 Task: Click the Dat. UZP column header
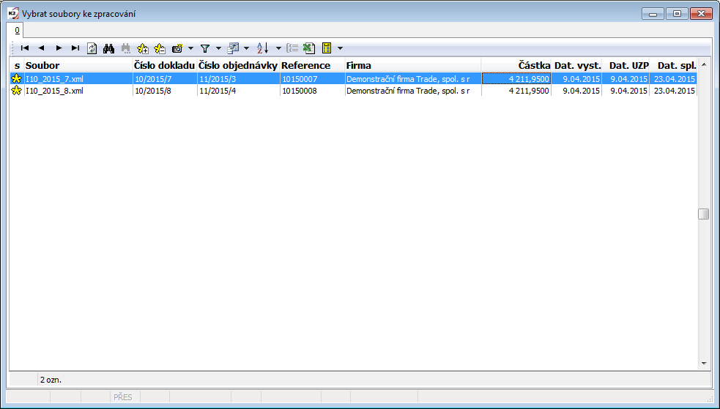626,66
